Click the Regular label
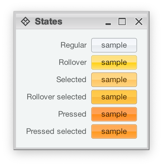The width and height of the screenshot is (163, 166). coord(73,45)
